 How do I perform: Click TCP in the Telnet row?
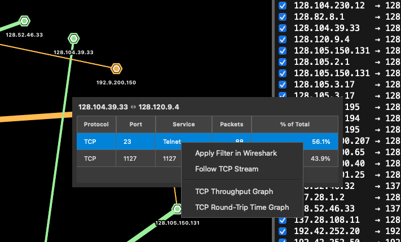pyautogui.click(x=96, y=142)
